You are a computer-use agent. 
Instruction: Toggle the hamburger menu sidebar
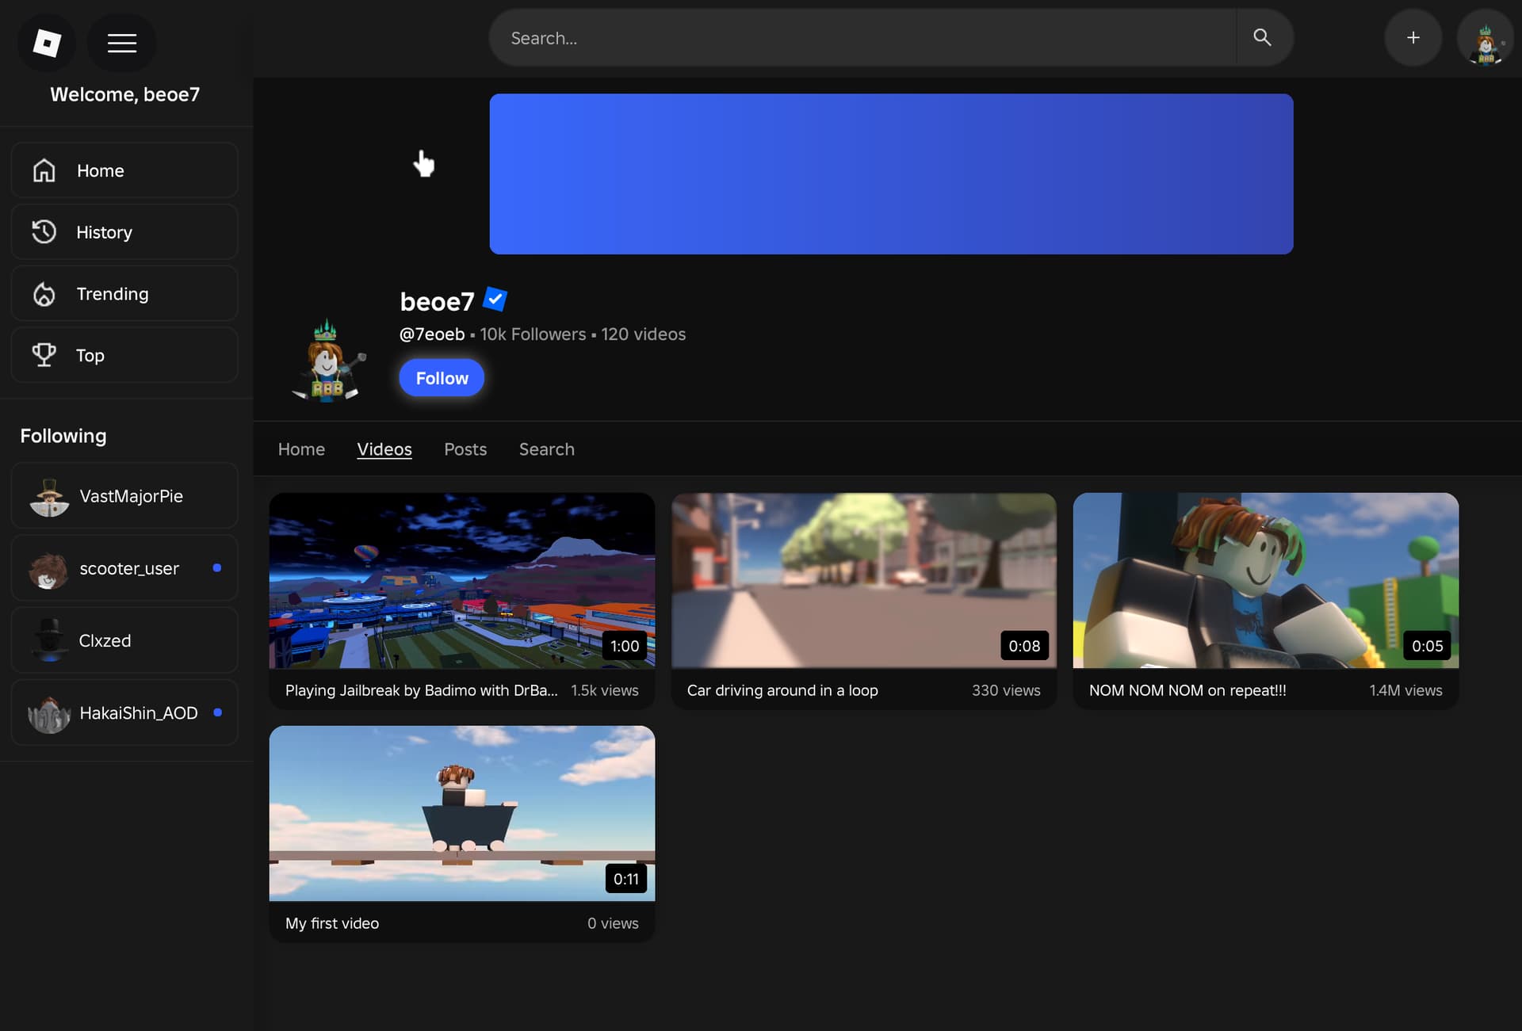pyautogui.click(x=121, y=42)
